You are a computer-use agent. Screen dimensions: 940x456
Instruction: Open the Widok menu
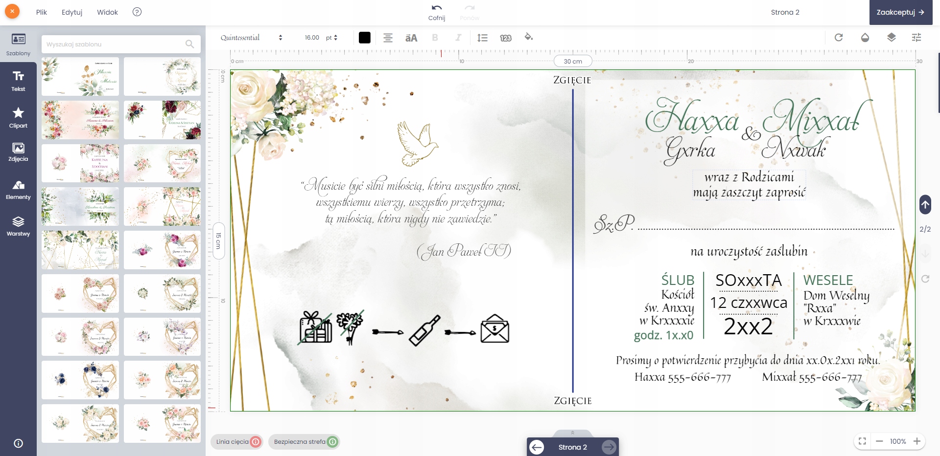point(107,12)
